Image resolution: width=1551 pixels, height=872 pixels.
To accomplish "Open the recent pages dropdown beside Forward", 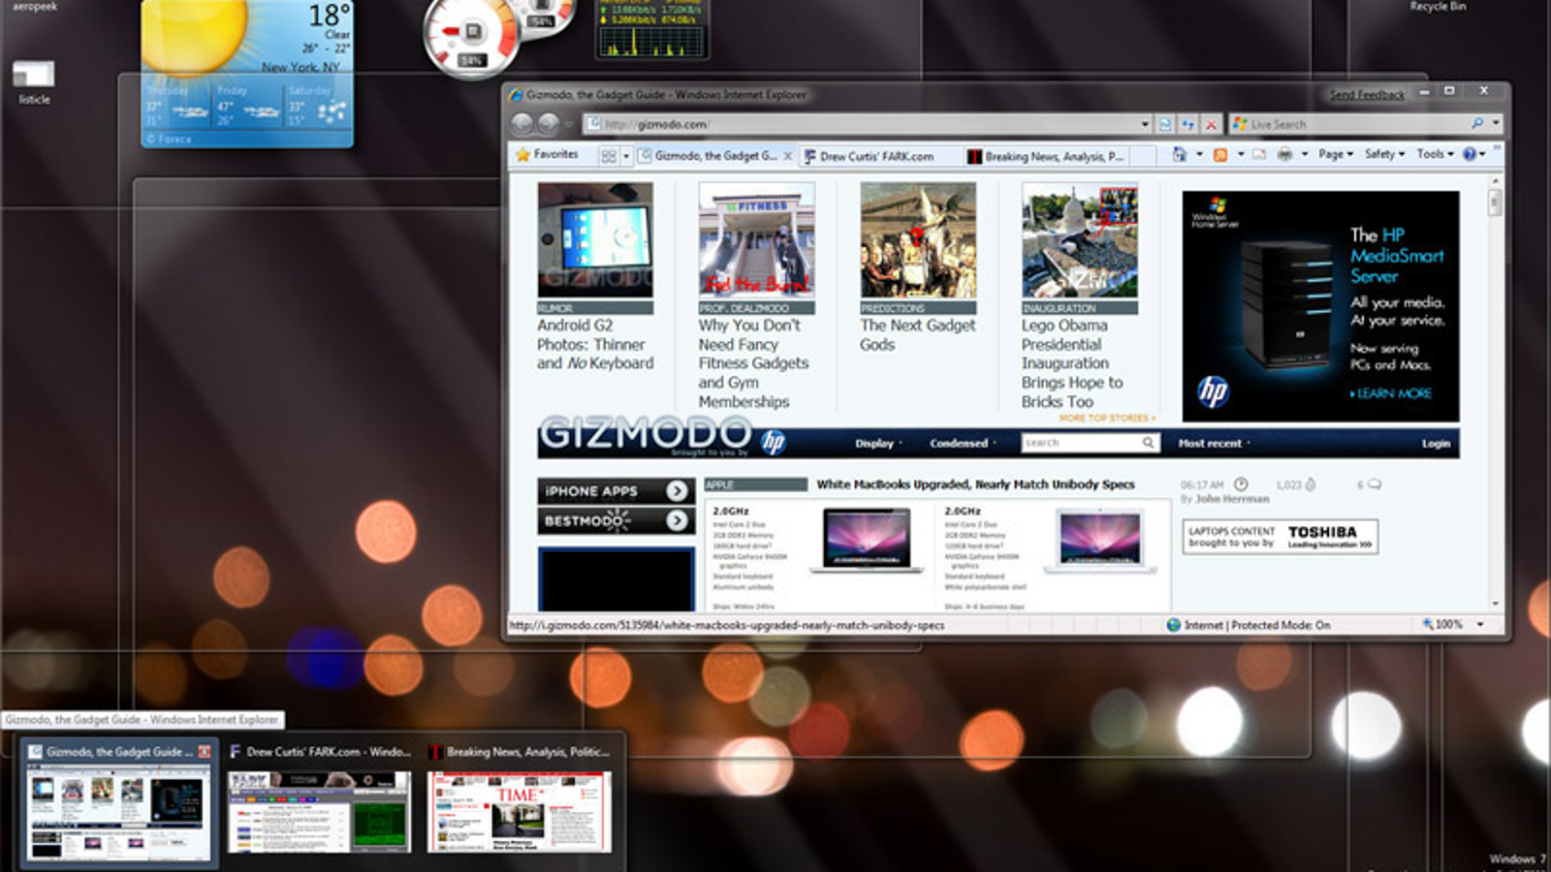I will tap(569, 125).
